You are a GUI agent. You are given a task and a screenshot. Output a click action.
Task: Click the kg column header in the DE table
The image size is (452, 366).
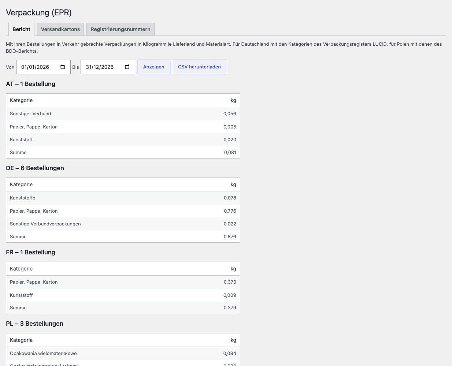(233, 184)
